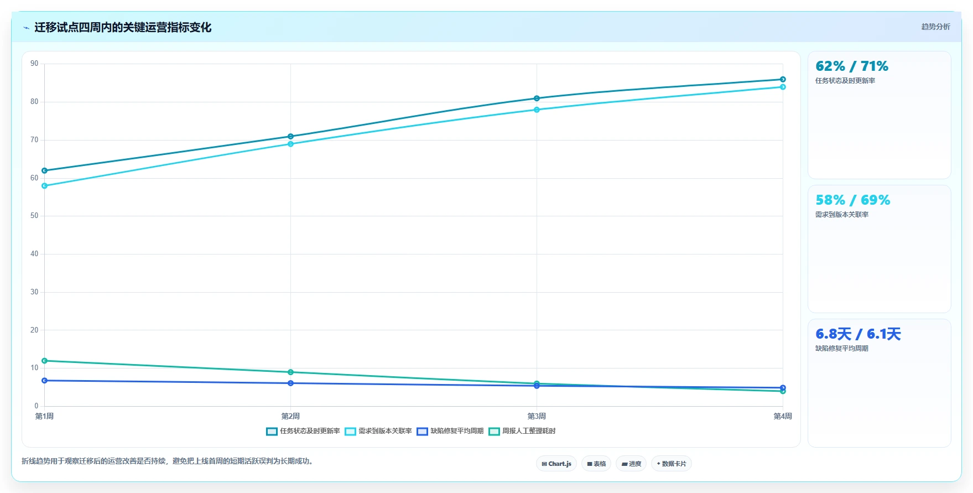Click the 第4周 x-axis label
Viewport: 973px width, 493px height.
783,416
